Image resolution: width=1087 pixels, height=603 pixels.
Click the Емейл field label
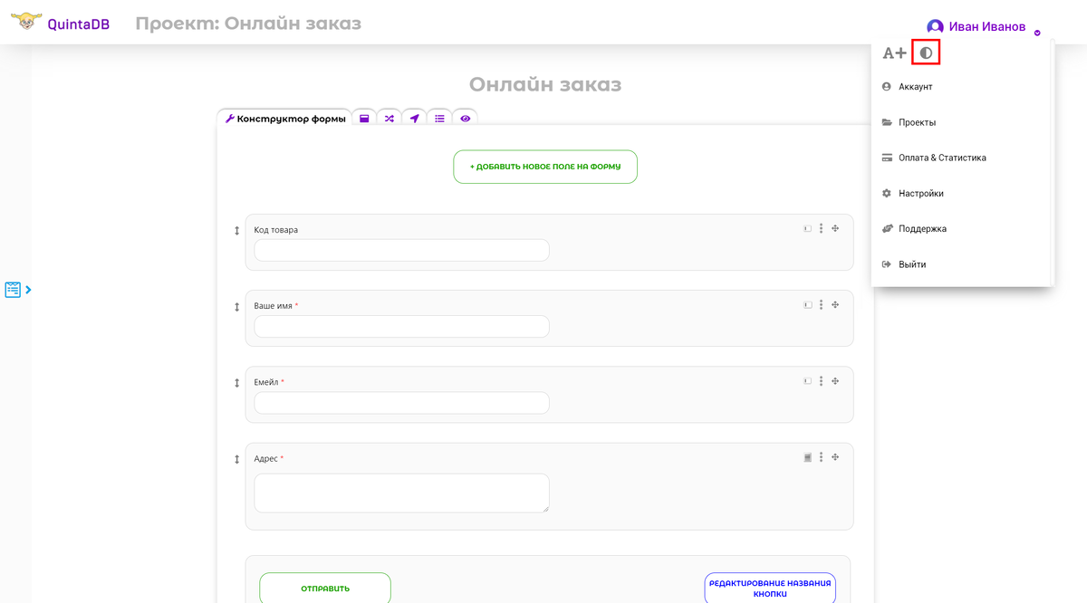point(266,382)
